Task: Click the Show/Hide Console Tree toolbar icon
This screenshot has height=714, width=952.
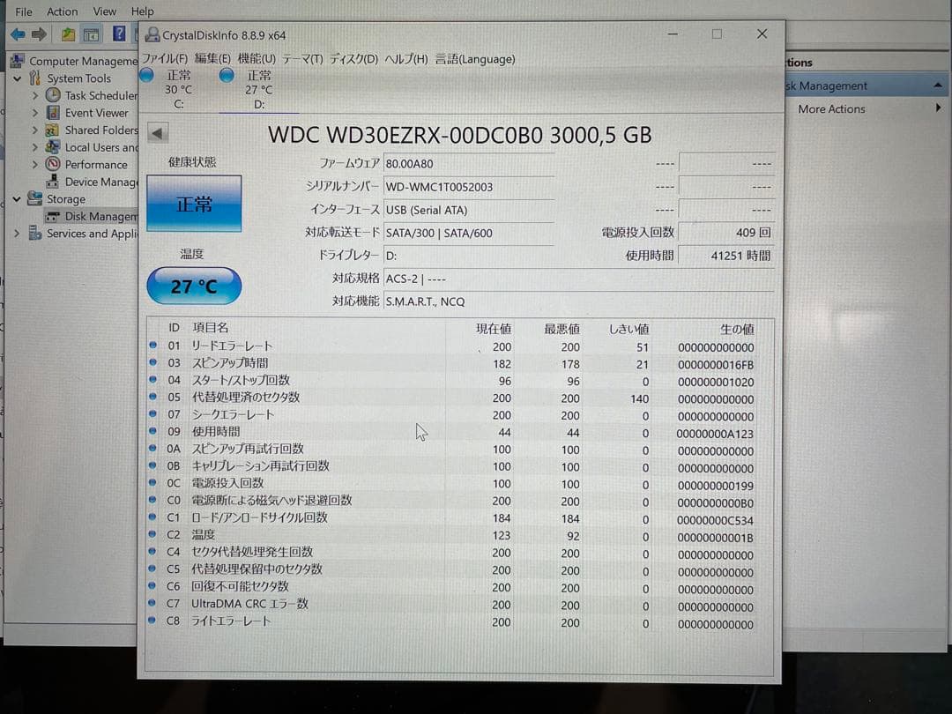Action: coord(91,34)
